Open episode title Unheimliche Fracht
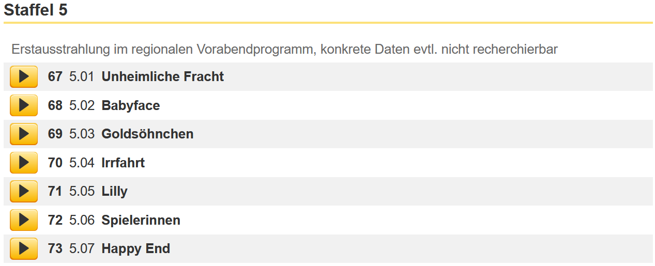Viewport: 655px width, 266px height. [163, 77]
